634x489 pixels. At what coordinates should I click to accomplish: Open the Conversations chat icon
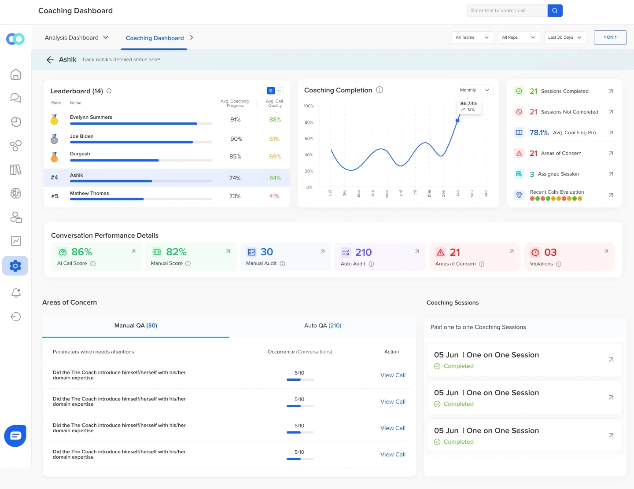pyautogui.click(x=15, y=98)
